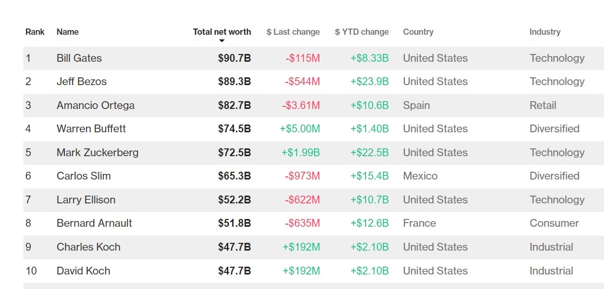Open Warren Buffett's entry

[91, 129]
